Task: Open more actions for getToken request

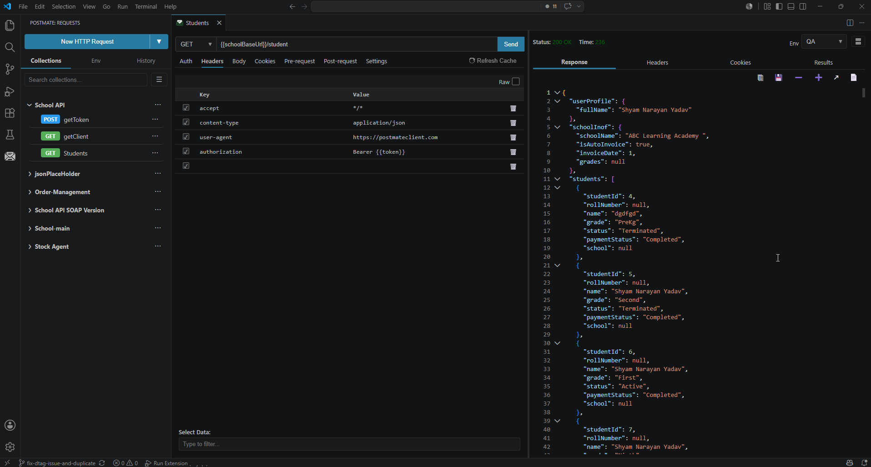Action: [x=155, y=119]
